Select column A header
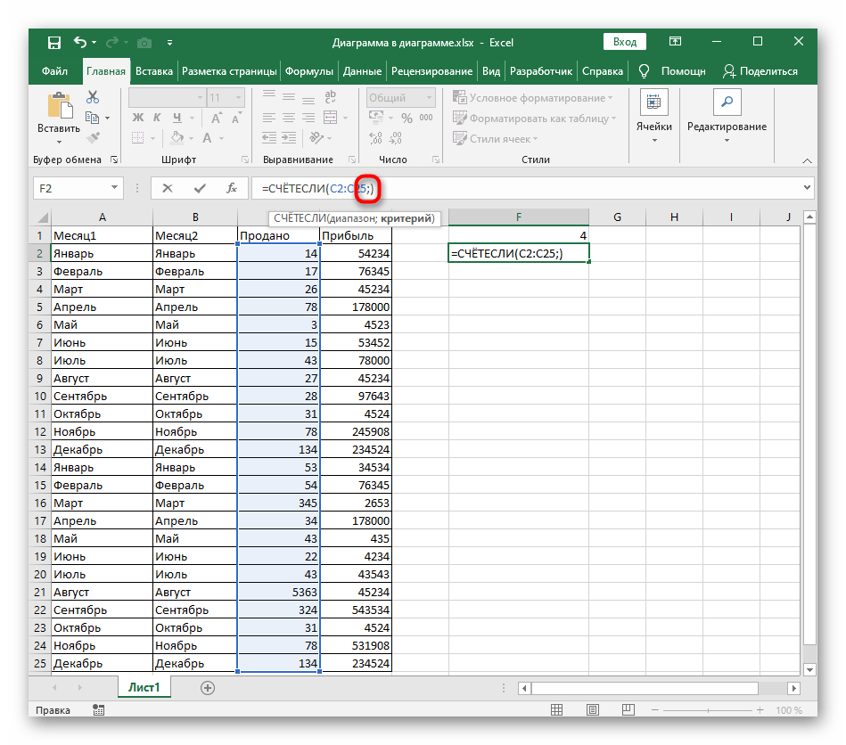The image size is (846, 745). [x=102, y=217]
